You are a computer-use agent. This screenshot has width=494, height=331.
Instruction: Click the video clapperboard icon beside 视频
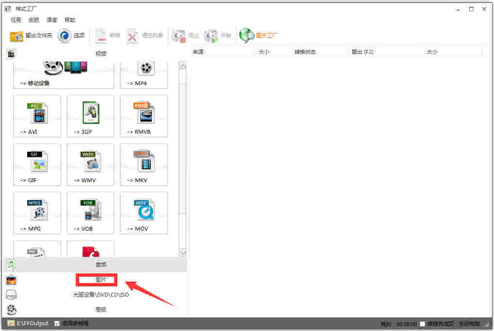(11, 54)
